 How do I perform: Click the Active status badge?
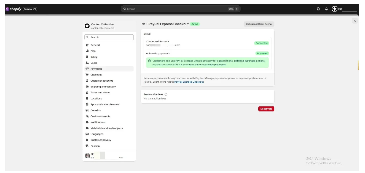point(195,24)
